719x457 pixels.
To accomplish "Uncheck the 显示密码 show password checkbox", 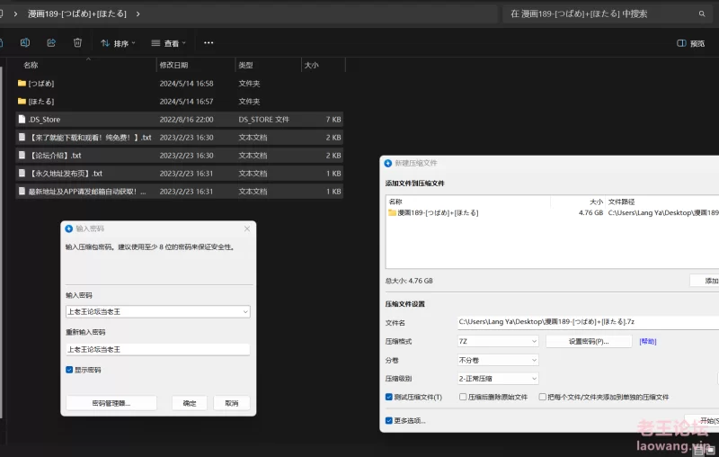I will 69,370.
